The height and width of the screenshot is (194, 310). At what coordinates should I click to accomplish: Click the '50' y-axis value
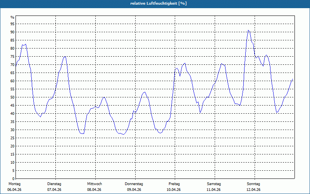coord(12,97)
